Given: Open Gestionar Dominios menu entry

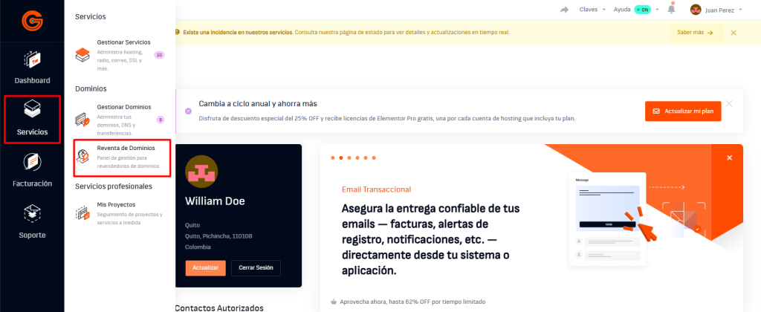Looking at the screenshot, I should coord(123,107).
